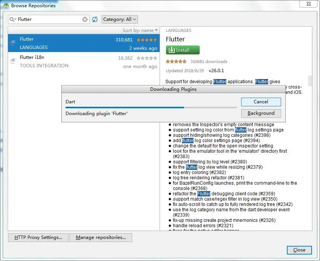The image size is (320, 261).
Task: Click the Android Studio icon in title bar
Action: pyautogui.click(x=6, y=5)
